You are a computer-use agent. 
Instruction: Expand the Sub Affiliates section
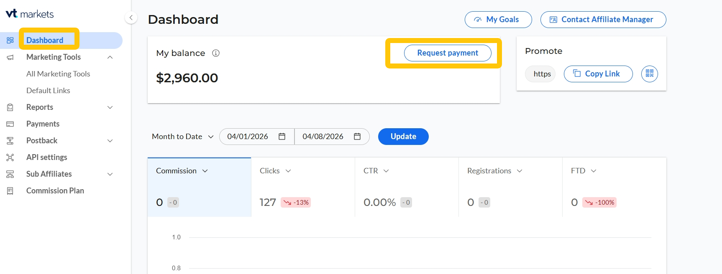[x=110, y=174]
